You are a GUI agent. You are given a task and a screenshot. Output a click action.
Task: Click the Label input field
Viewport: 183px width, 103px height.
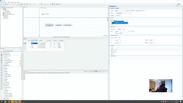(124, 13)
